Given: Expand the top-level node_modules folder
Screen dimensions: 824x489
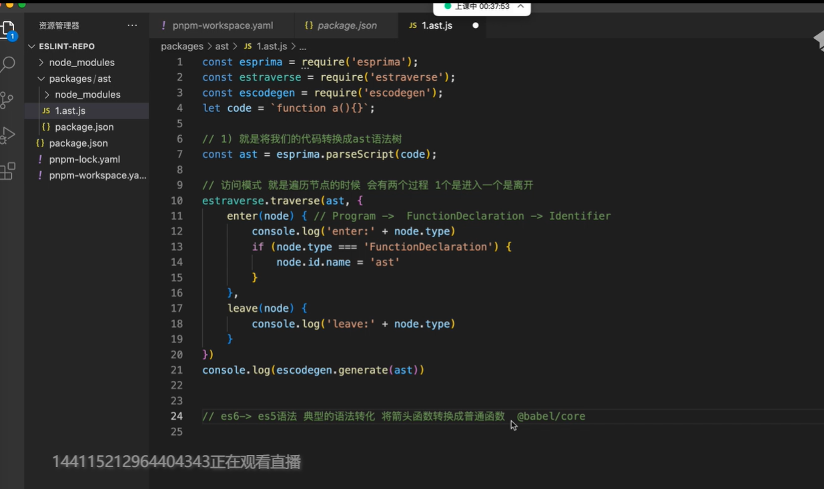Looking at the screenshot, I should 81,63.
